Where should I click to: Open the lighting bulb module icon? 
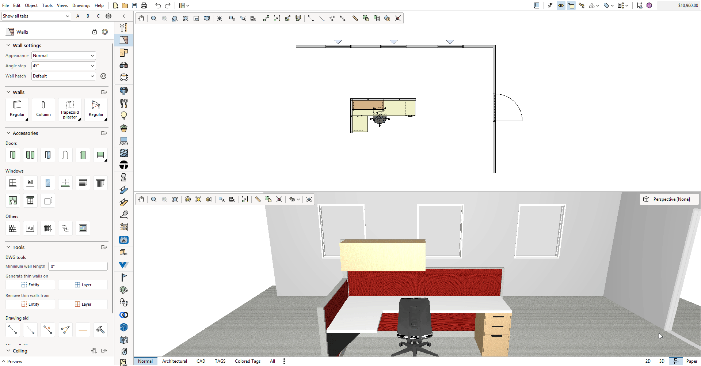[x=124, y=116]
